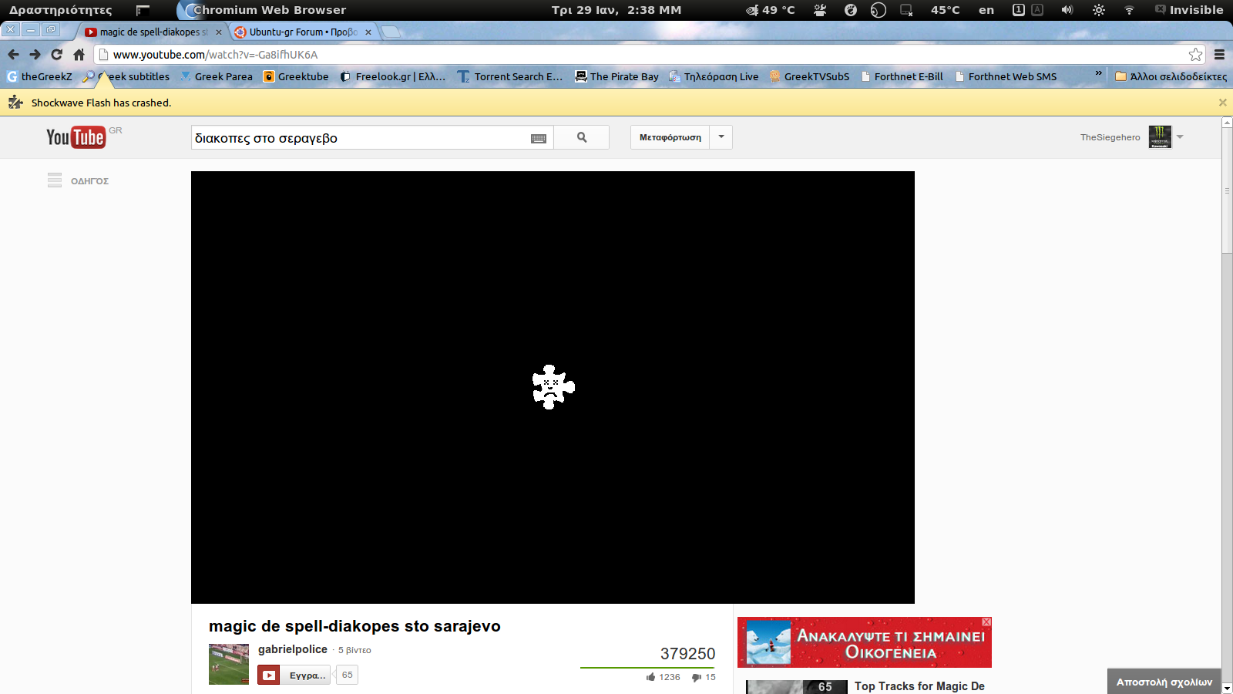Switch to the Ubuntu-gr Forum tab
The image size is (1233, 694).
301,32
